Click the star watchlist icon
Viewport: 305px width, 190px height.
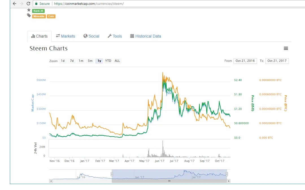tap(29, 10)
